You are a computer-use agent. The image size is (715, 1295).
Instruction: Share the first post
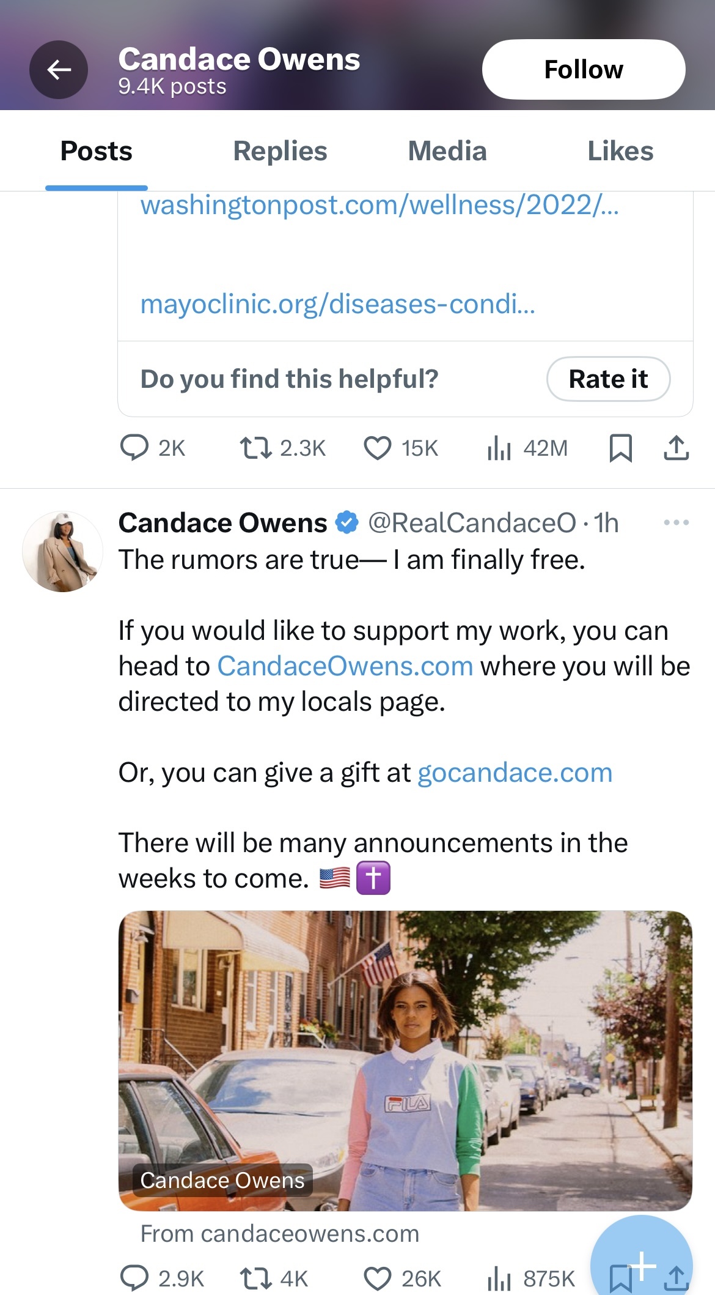pos(676,448)
